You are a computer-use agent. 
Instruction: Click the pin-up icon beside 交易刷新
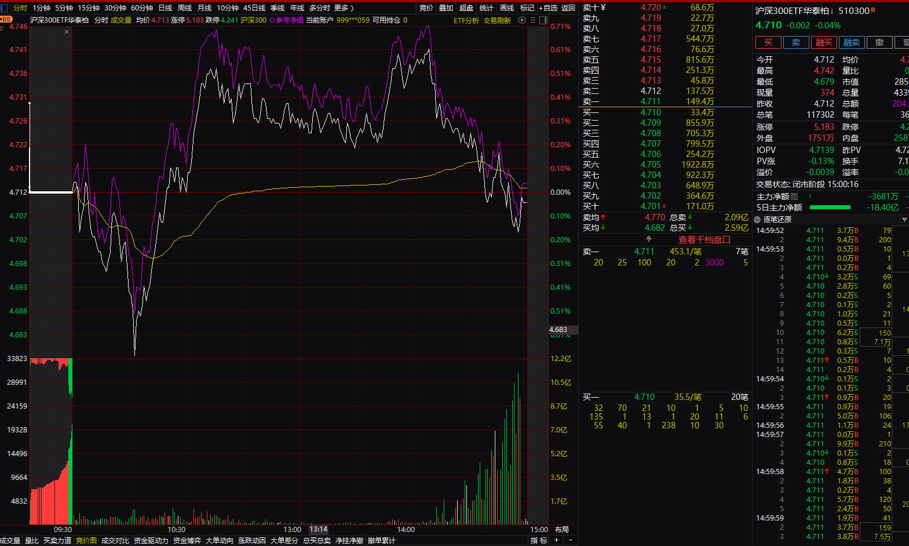pos(522,20)
